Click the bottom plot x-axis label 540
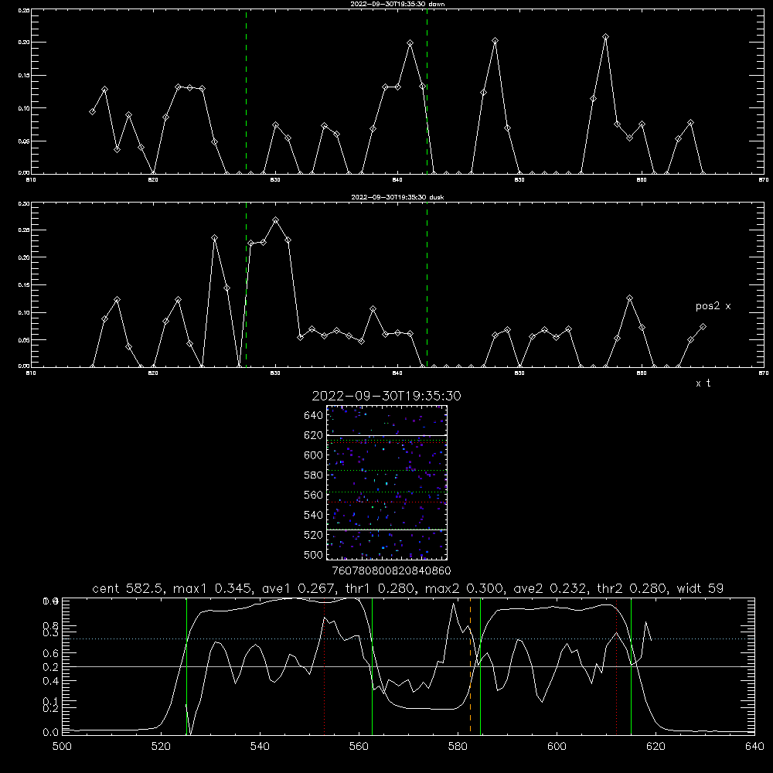This screenshot has height=773, width=773. (x=260, y=747)
